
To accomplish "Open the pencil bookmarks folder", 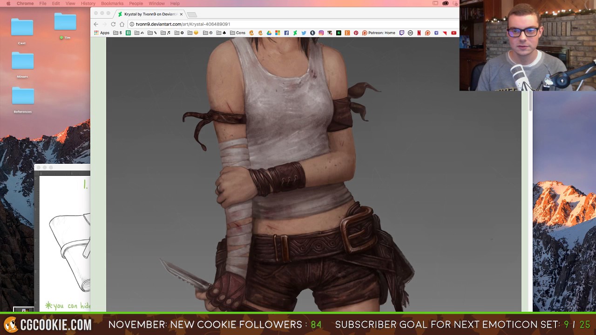I will click(152, 33).
